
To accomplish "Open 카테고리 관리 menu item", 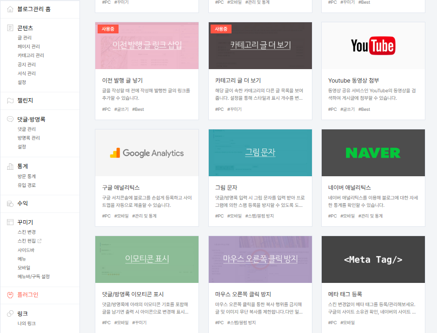I will click(x=31, y=55).
